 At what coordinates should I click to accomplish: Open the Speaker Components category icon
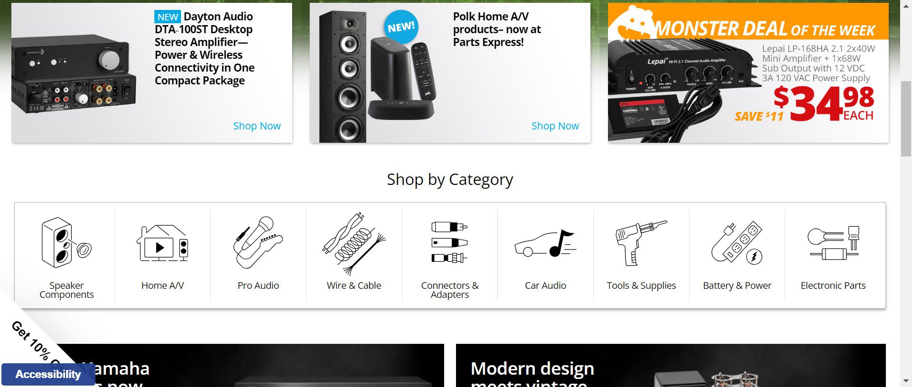(66, 243)
